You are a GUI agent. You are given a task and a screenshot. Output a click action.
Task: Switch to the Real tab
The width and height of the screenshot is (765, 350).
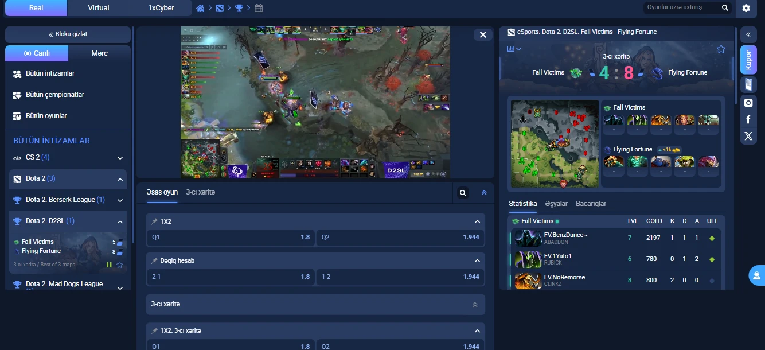click(36, 8)
